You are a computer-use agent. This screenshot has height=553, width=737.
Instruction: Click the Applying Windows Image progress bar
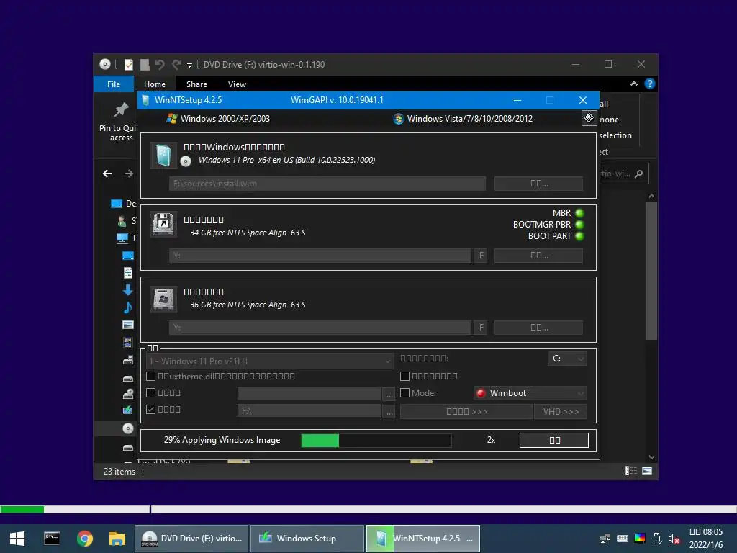point(376,440)
